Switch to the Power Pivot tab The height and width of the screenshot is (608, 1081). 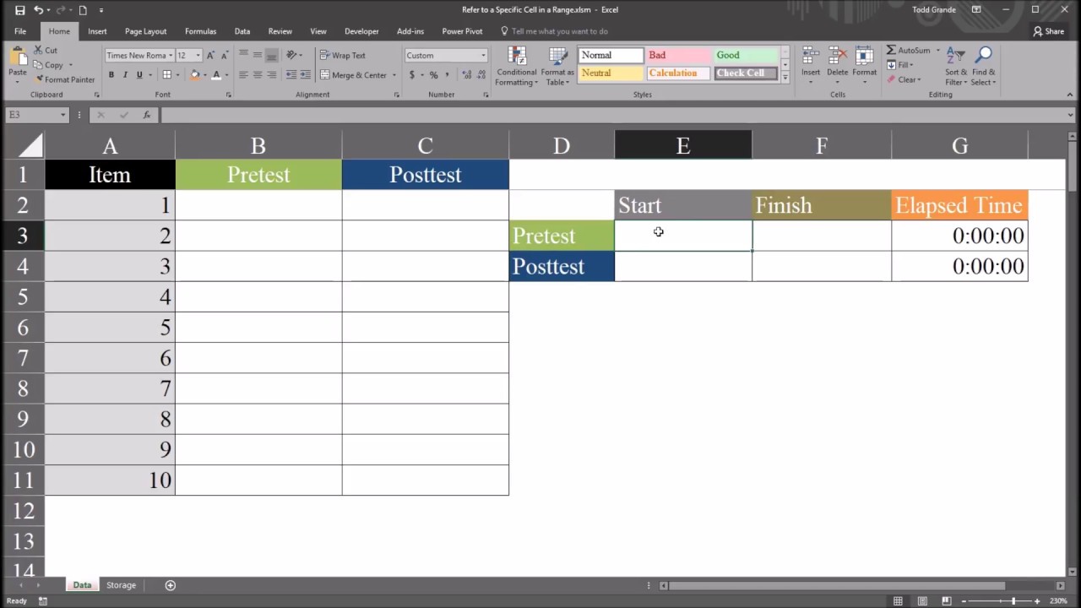[x=462, y=31]
